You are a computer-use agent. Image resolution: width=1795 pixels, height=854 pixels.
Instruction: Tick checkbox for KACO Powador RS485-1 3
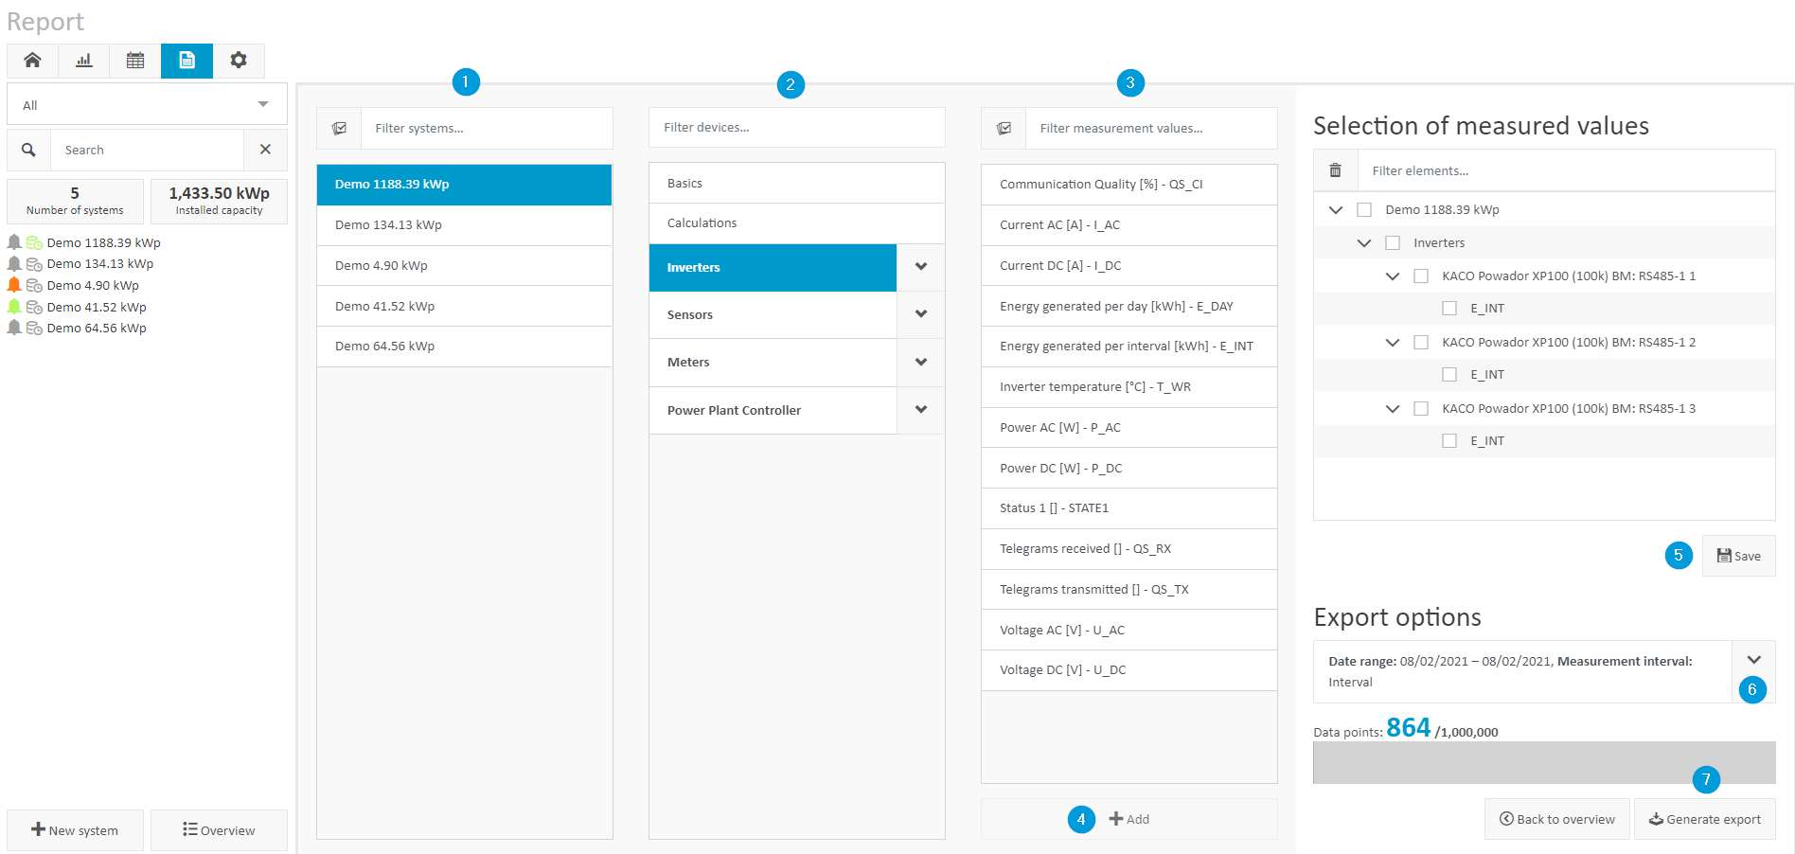[1421, 408]
